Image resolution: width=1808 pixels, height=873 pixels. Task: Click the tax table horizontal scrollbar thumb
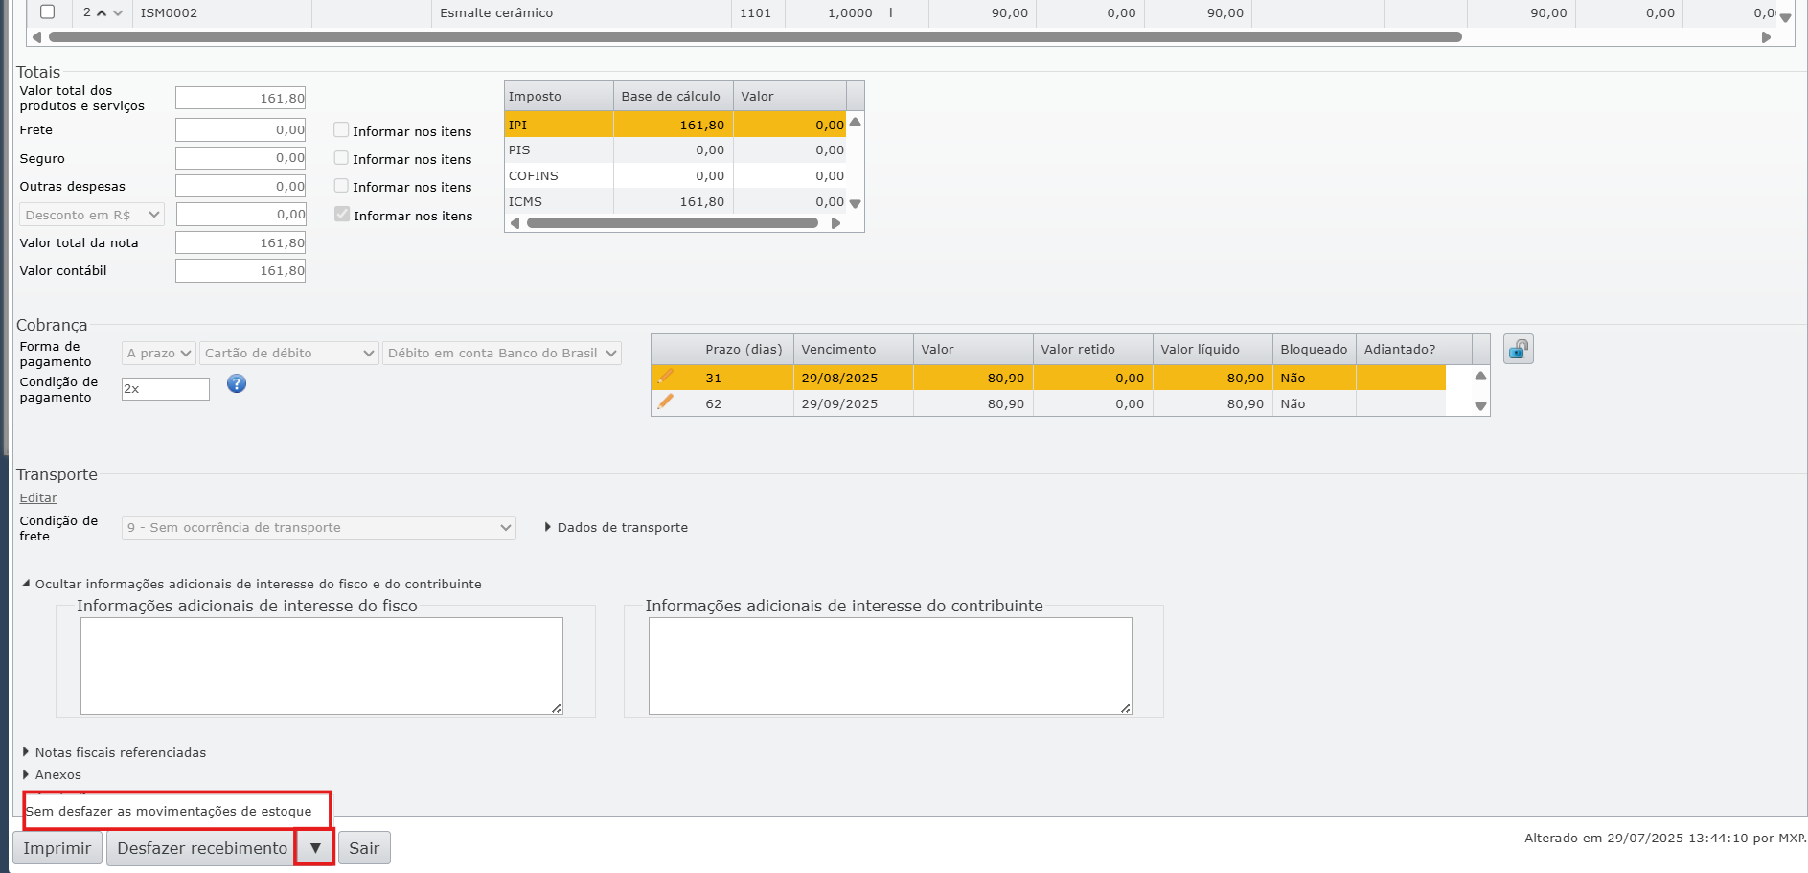(673, 223)
